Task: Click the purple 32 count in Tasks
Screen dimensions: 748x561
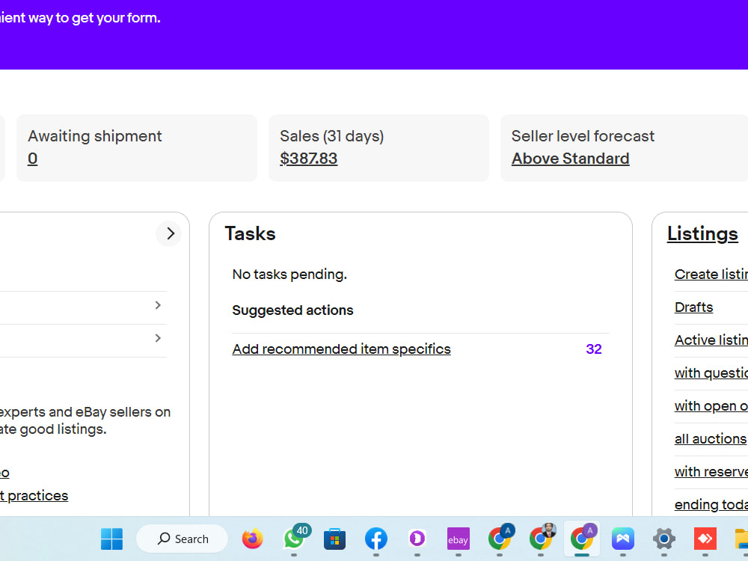Action: 594,349
